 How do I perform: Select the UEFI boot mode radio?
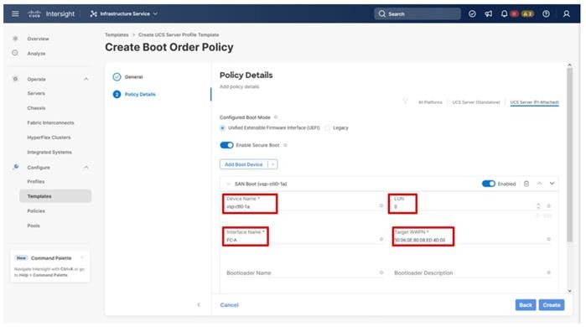point(223,127)
